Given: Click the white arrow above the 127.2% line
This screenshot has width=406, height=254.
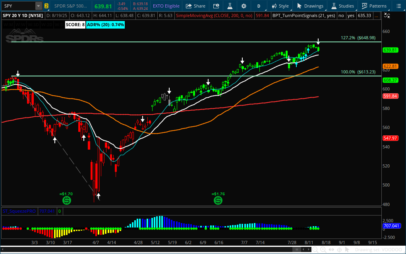Looking at the screenshot, I should [318, 41].
